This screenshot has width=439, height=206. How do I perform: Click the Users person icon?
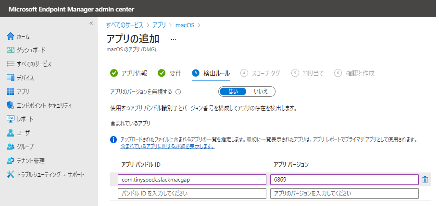[x=11, y=133]
